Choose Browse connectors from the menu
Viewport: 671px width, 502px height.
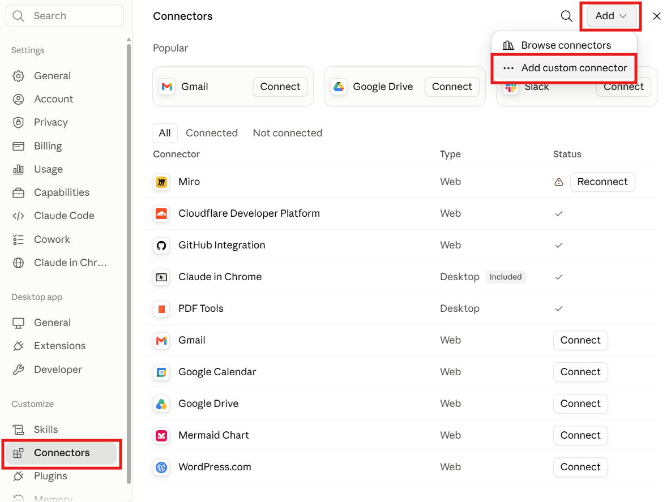coord(565,45)
